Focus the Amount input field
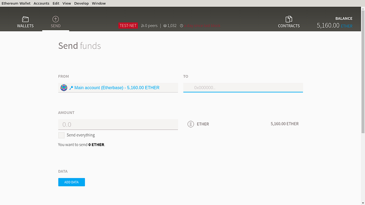Viewport: 365px width, 205px height. (118, 124)
